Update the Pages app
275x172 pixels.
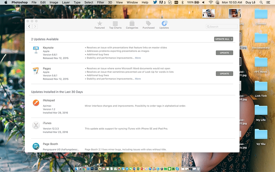(224, 74)
